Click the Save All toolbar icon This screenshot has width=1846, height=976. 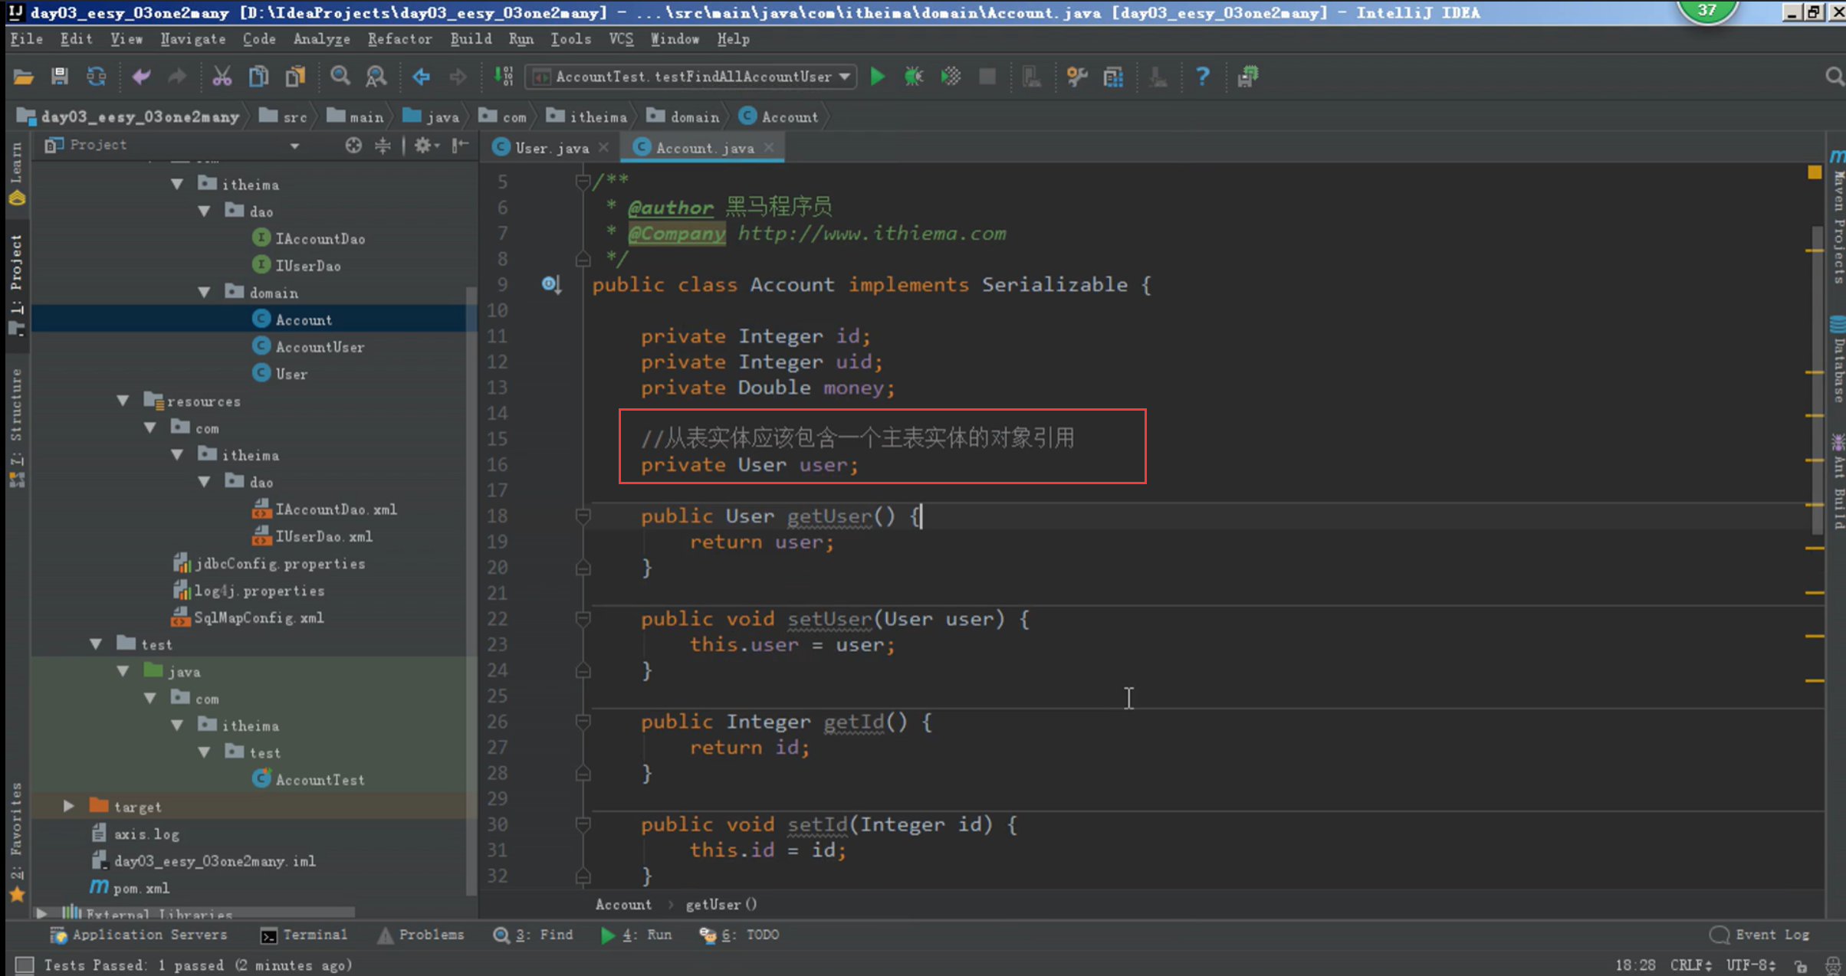[60, 77]
